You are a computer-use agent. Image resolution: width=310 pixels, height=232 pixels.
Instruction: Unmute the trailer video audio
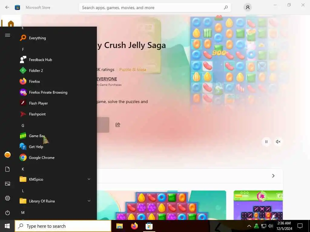(x=278, y=142)
